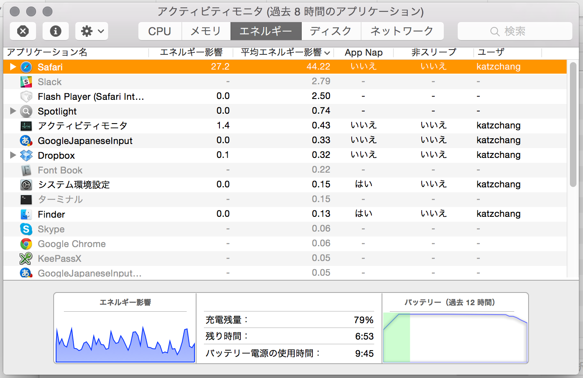583x378 pixels.
Task: Switch to the CPU tab
Action: click(x=160, y=31)
